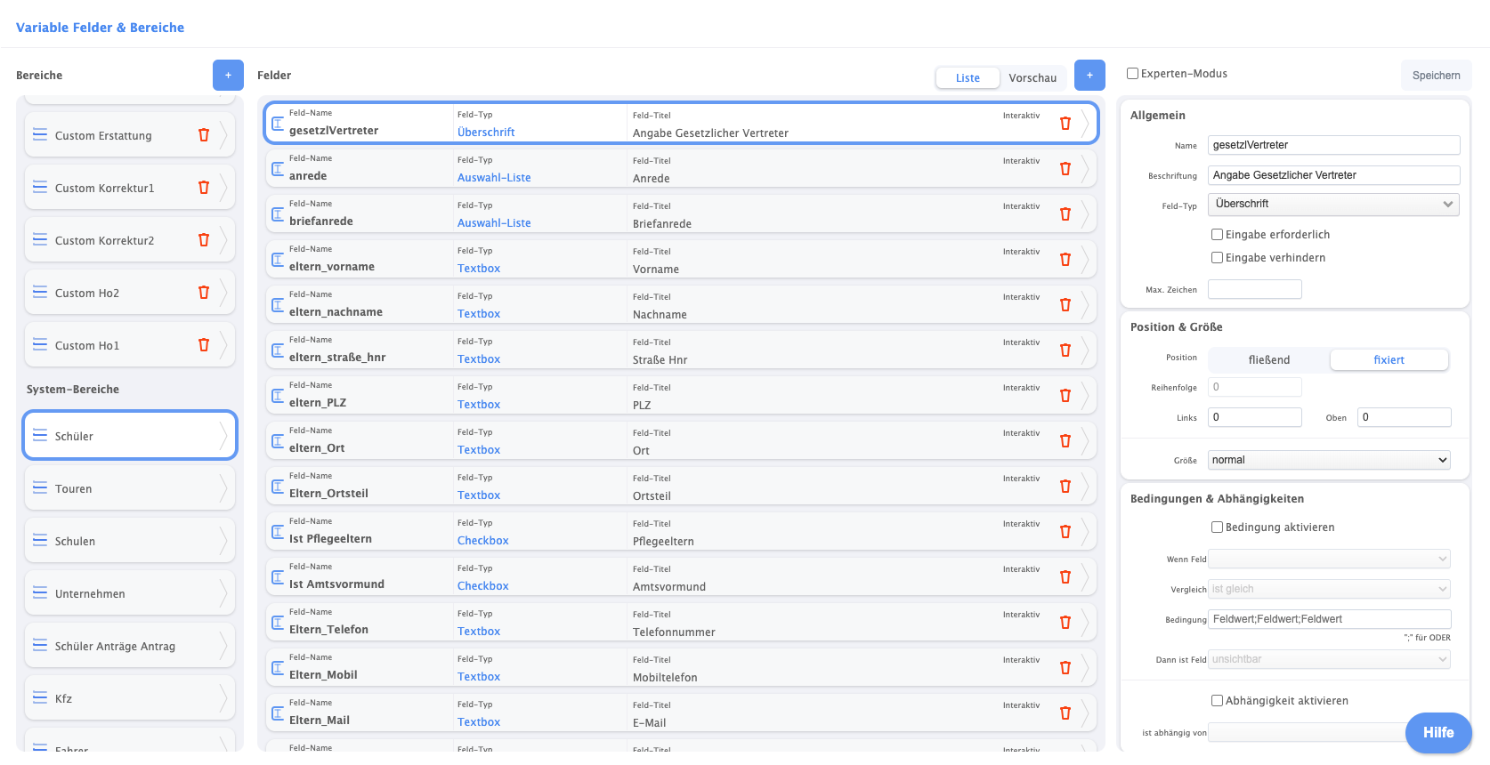Expand the Schulen area chevron
Viewport: 1490px width, 765px height.
223,541
